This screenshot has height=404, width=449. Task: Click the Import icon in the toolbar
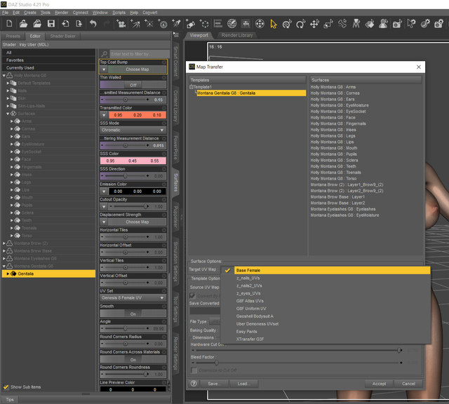[65, 24]
